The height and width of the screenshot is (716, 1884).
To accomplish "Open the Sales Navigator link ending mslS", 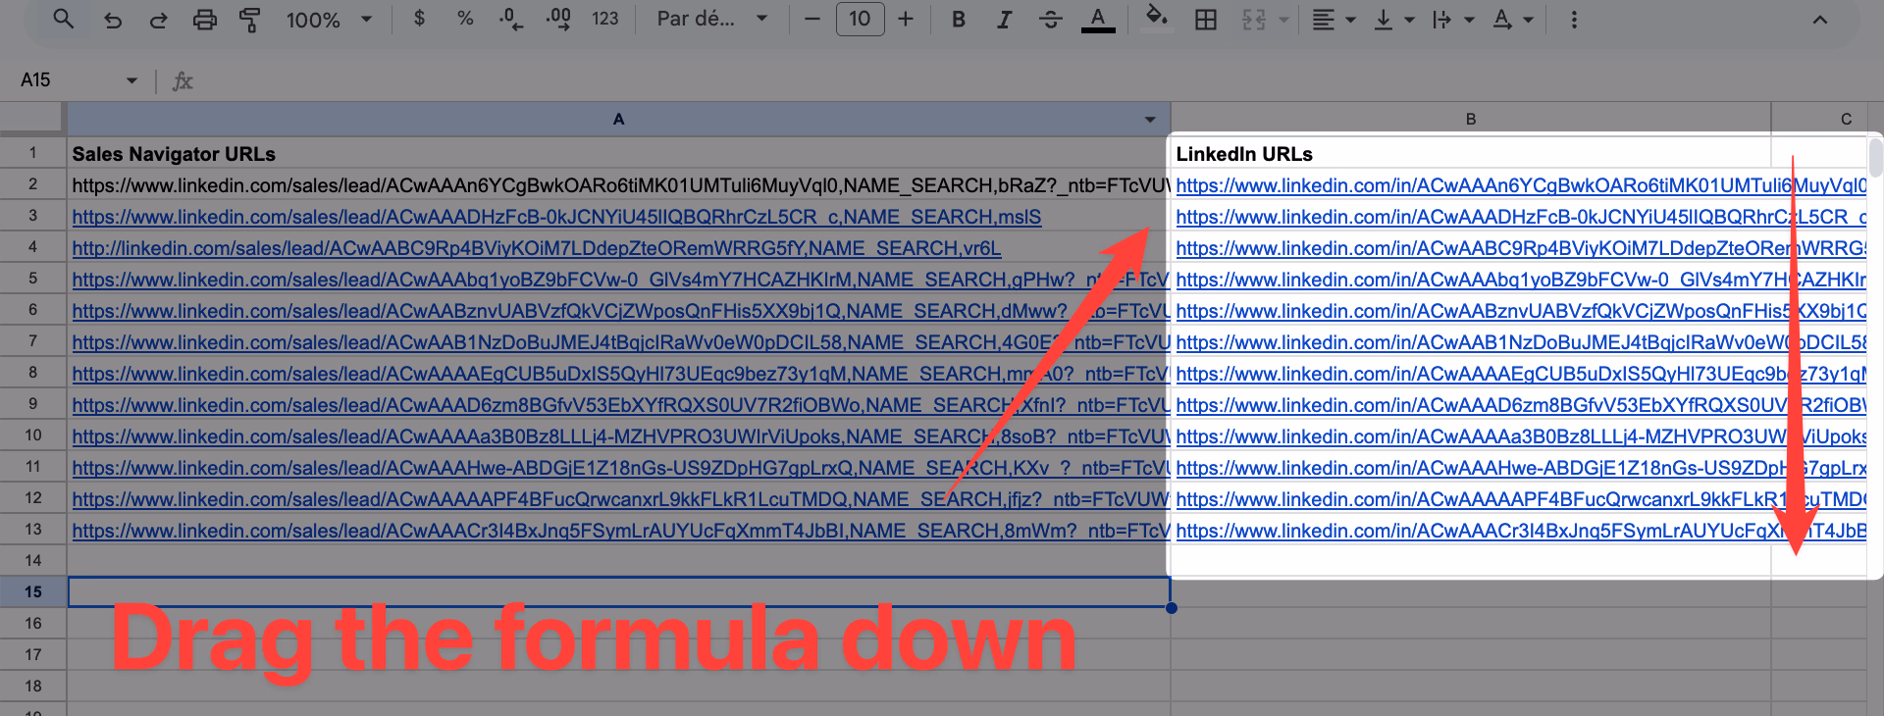I will [556, 217].
